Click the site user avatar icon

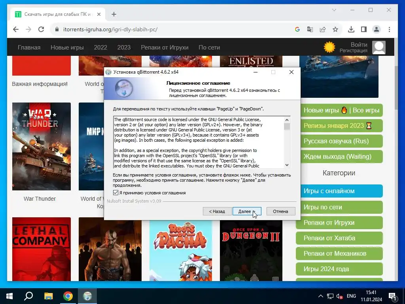379,47
